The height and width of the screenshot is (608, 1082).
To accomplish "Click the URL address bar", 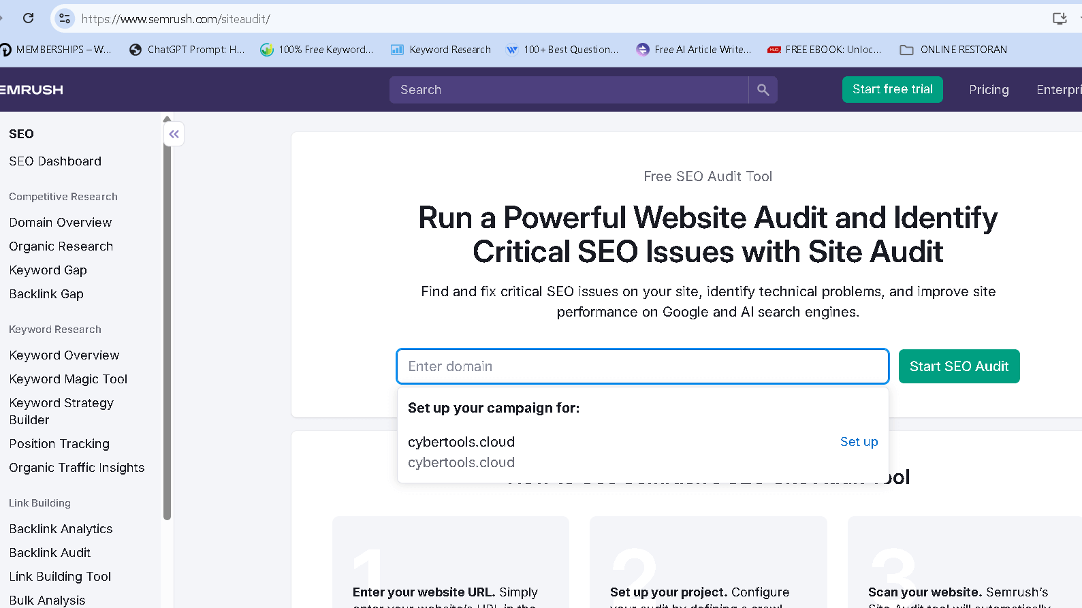I will pyautogui.click(x=545, y=18).
